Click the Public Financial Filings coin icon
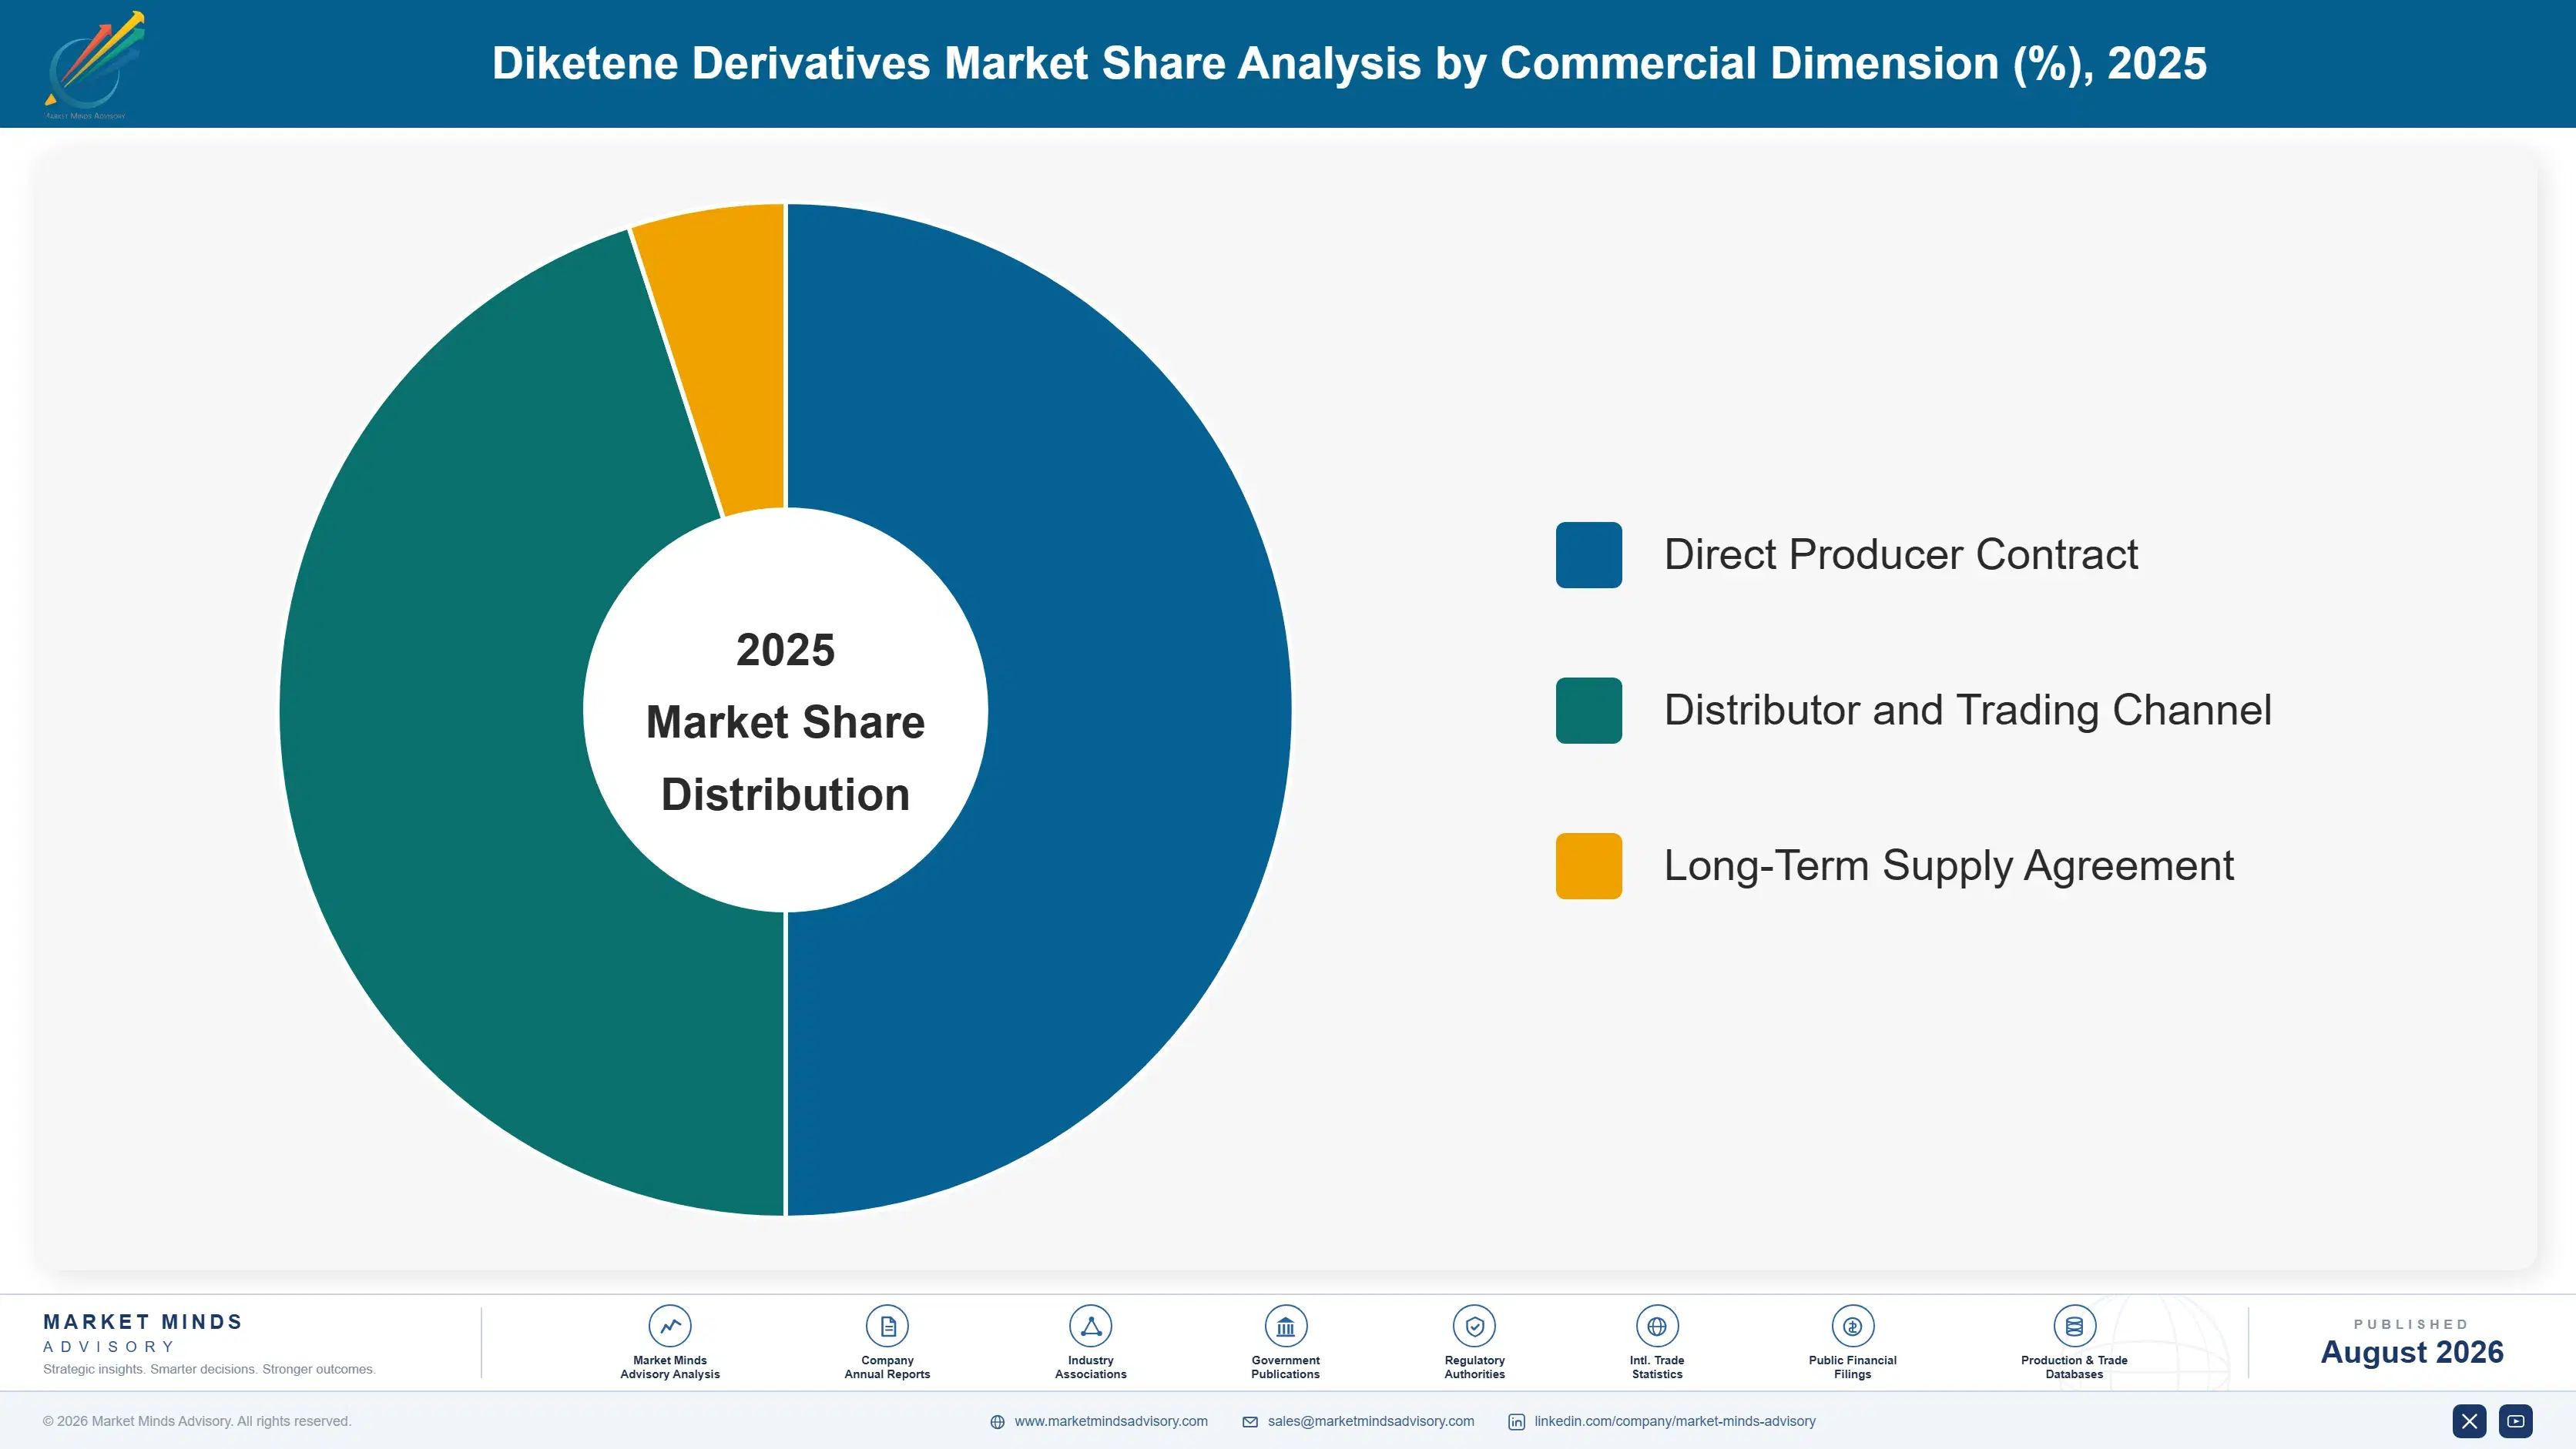 pyautogui.click(x=1852, y=1326)
